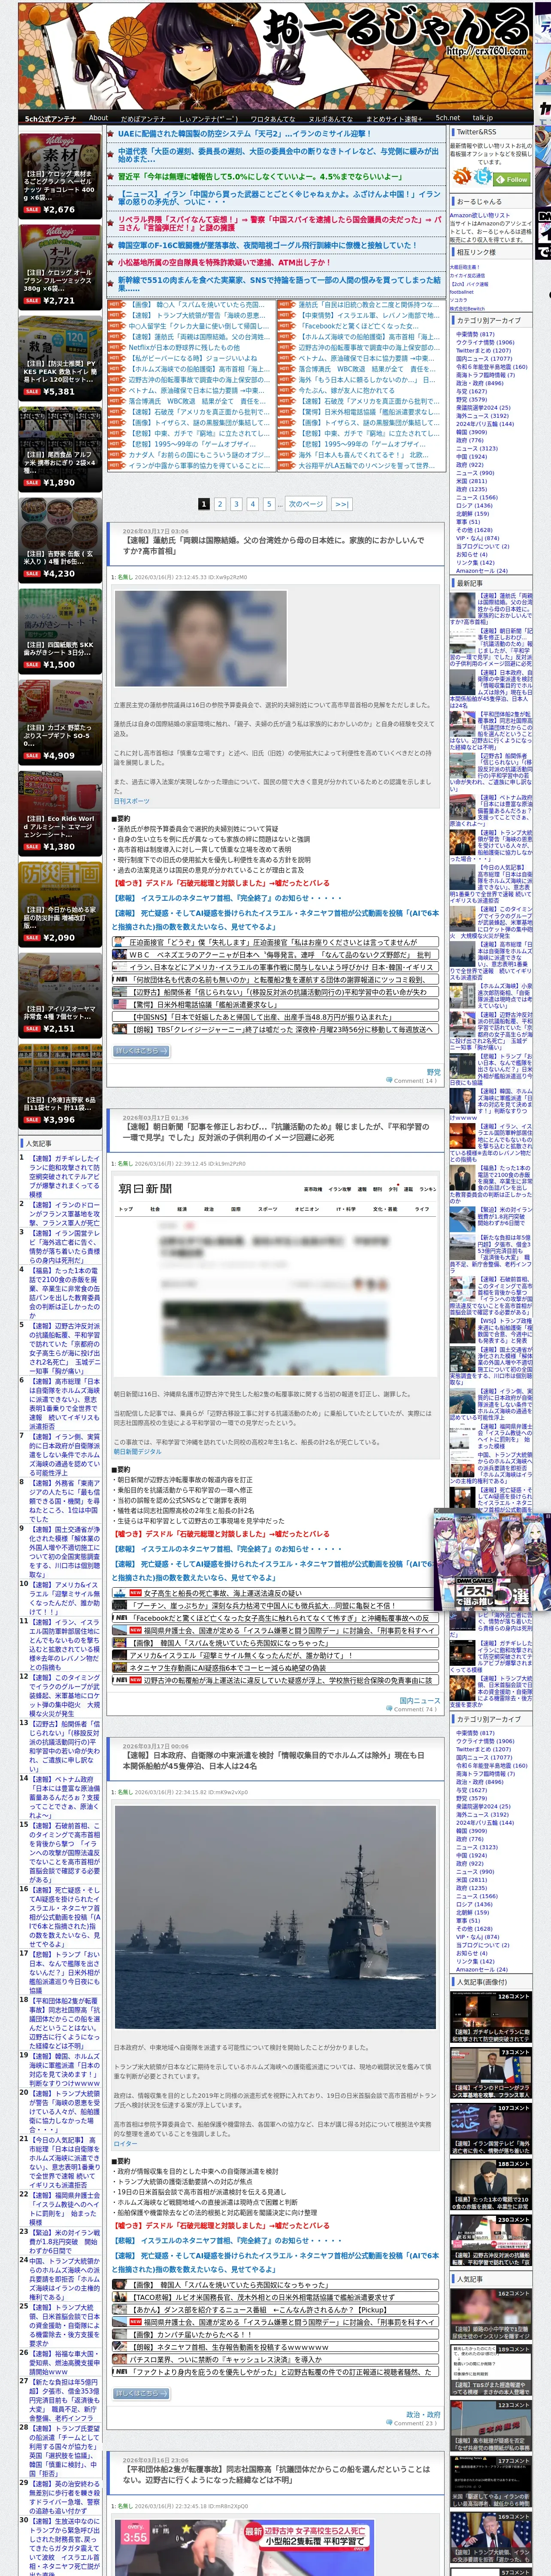Click 詳しくはこちら under the 蓮舫氏 article
This screenshot has height=2576, width=551.
pyautogui.click(x=142, y=1051)
